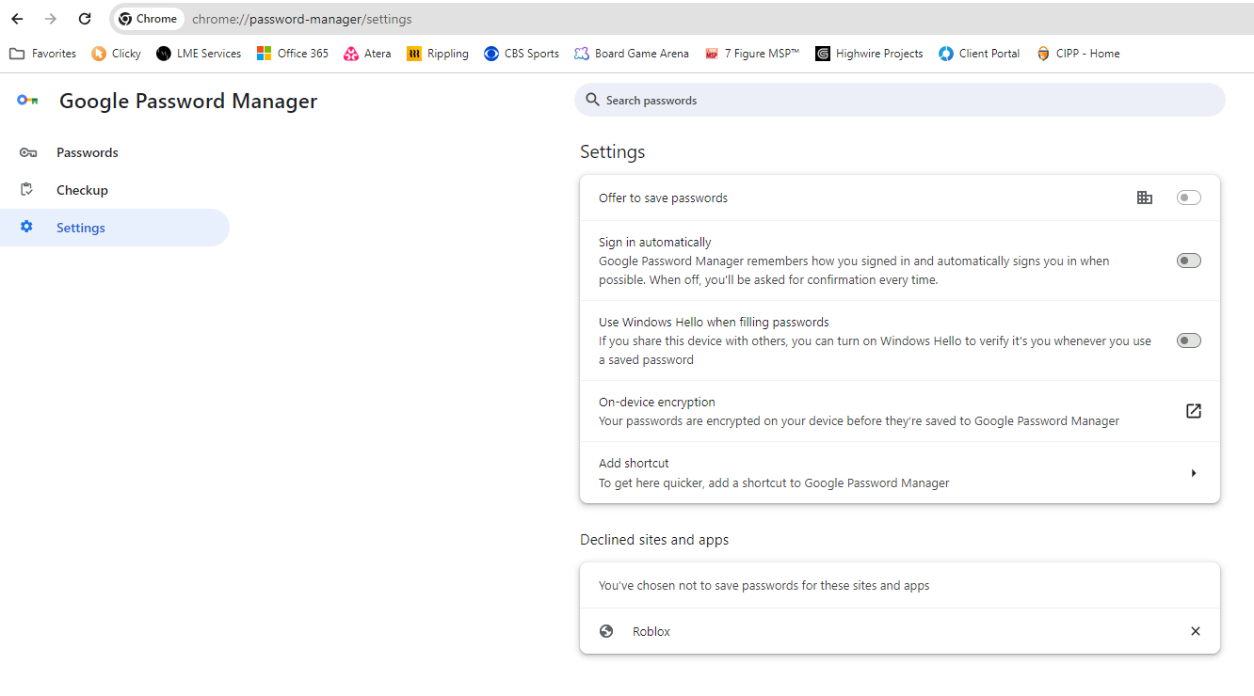Click the browser reload page icon
1254x696 pixels.
click(x=85, y=19)
